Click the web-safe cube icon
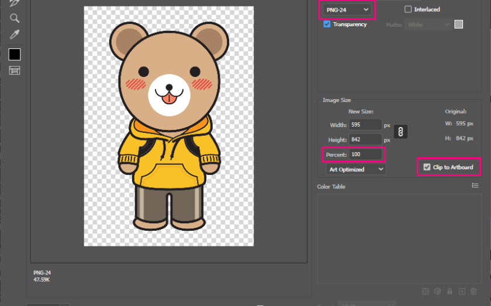Screen dimensions: 491x306 [437, 291]
